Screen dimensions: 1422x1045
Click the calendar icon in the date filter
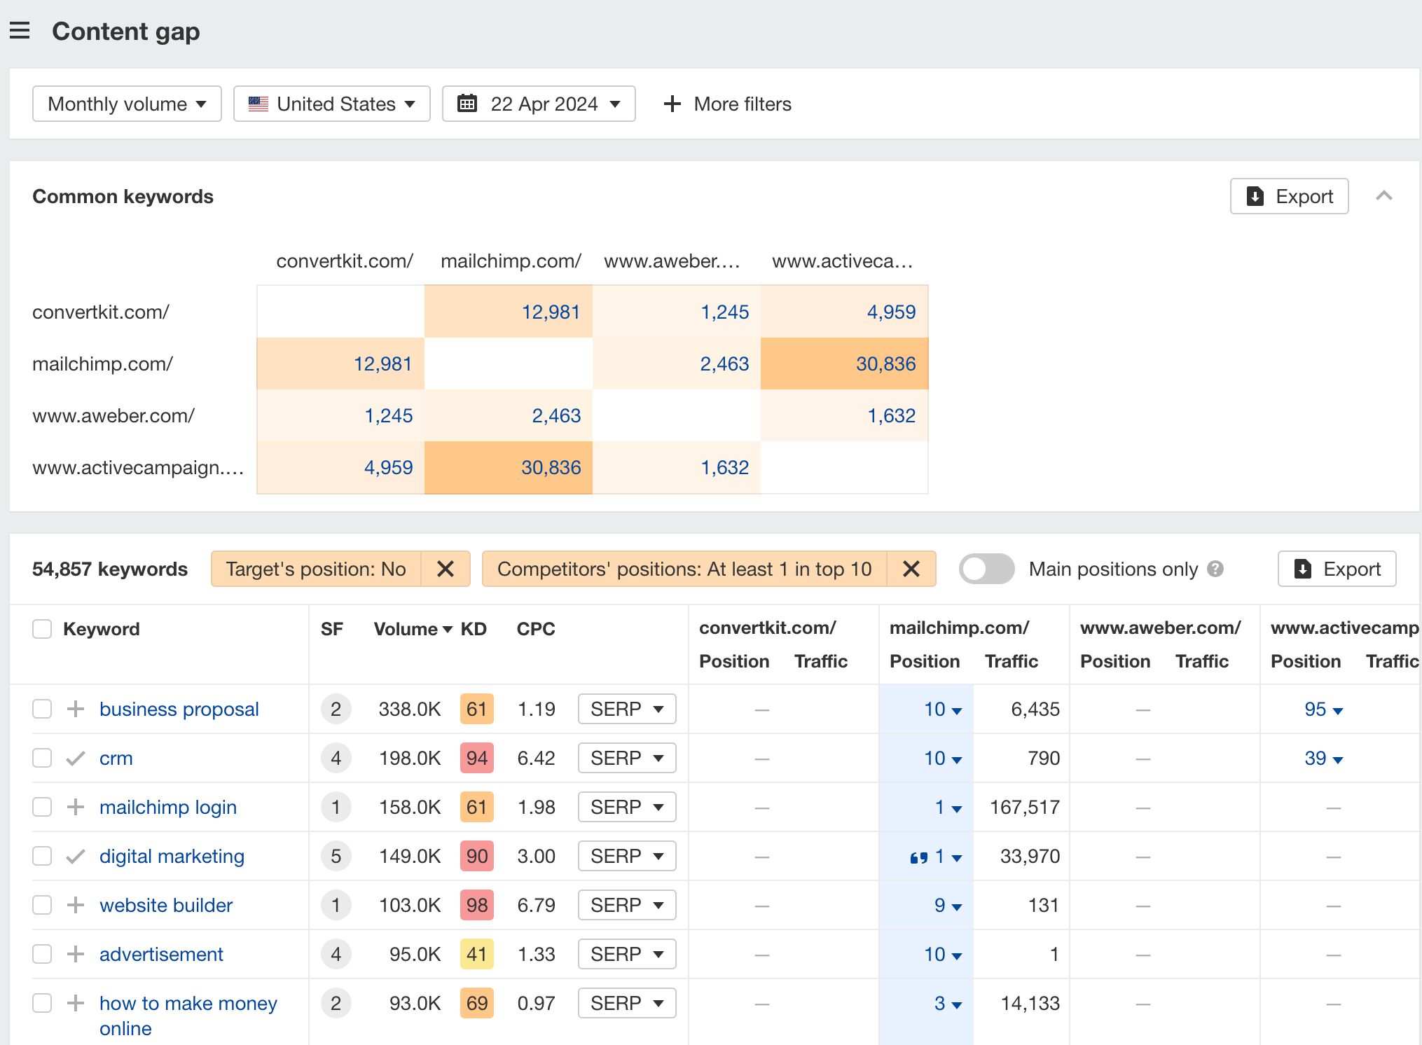(x=467, y=104)
